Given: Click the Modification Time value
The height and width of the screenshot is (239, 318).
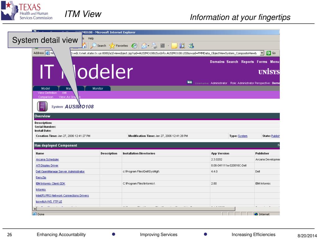Looking at the screenshot, I should point(171,136).
